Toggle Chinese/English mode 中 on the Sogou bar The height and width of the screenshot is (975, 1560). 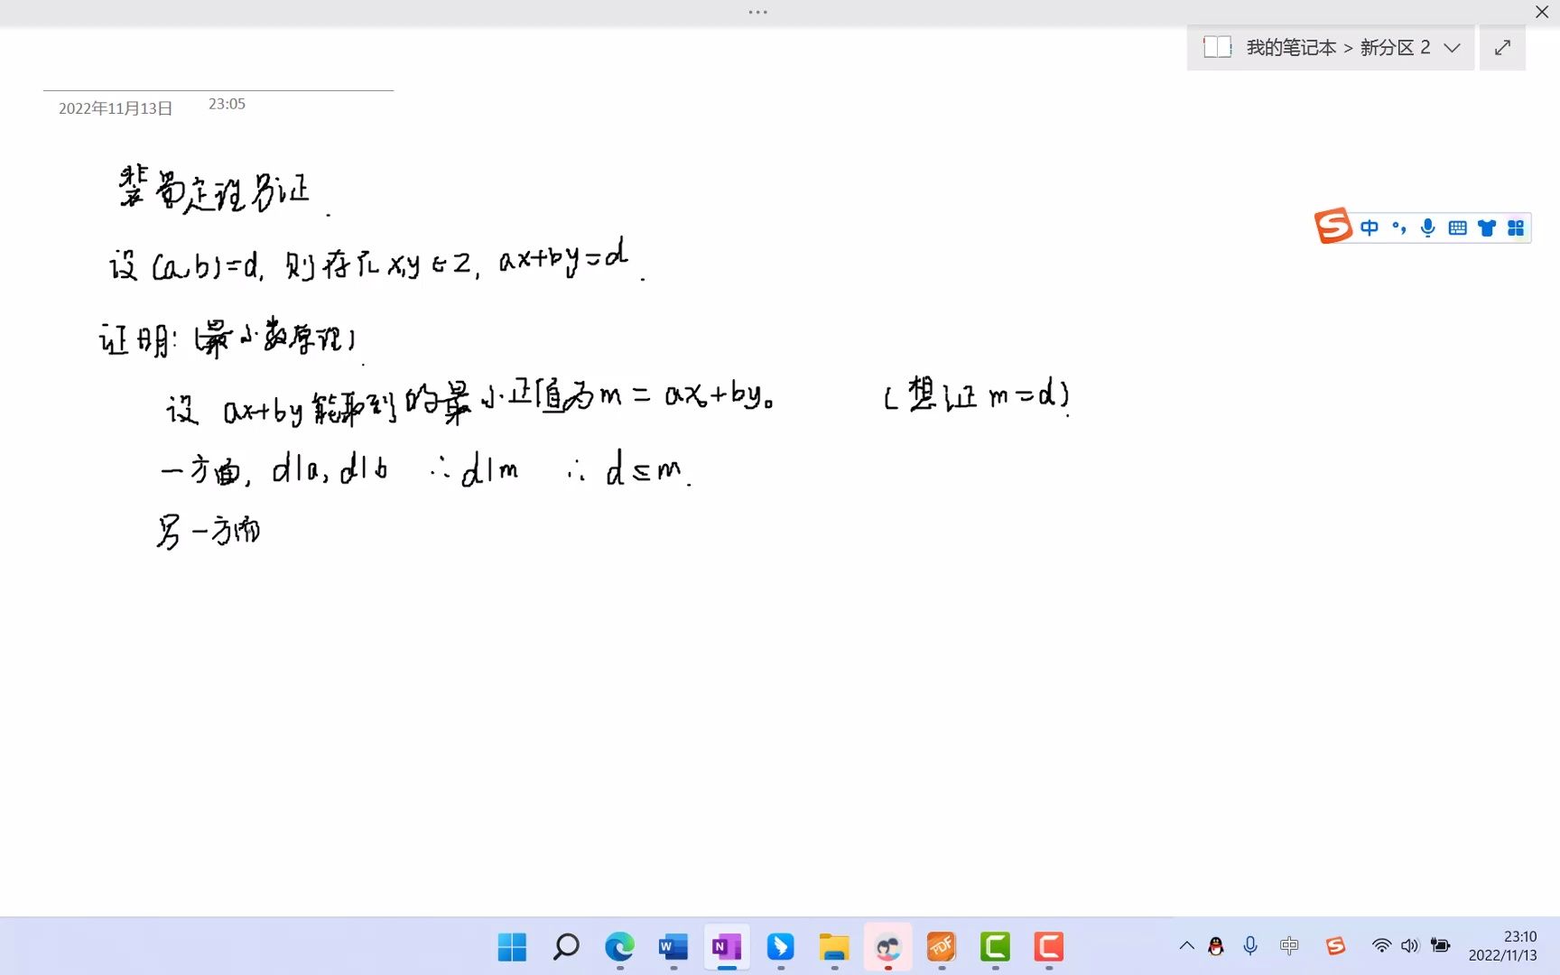pyautogui.click(x=1370, y=227)
